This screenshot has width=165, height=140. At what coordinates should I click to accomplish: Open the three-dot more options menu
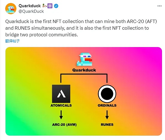[x=159, y=6]
